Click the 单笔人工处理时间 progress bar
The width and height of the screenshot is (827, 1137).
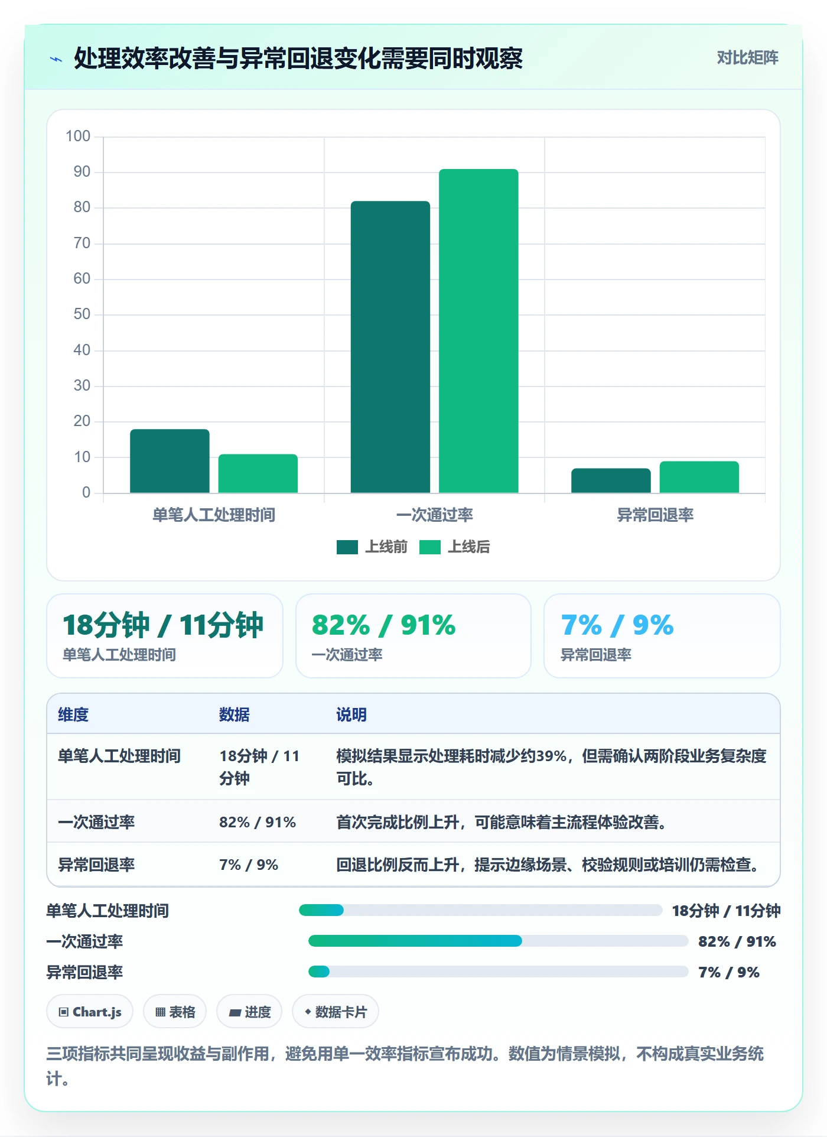(x=480, y=910)
